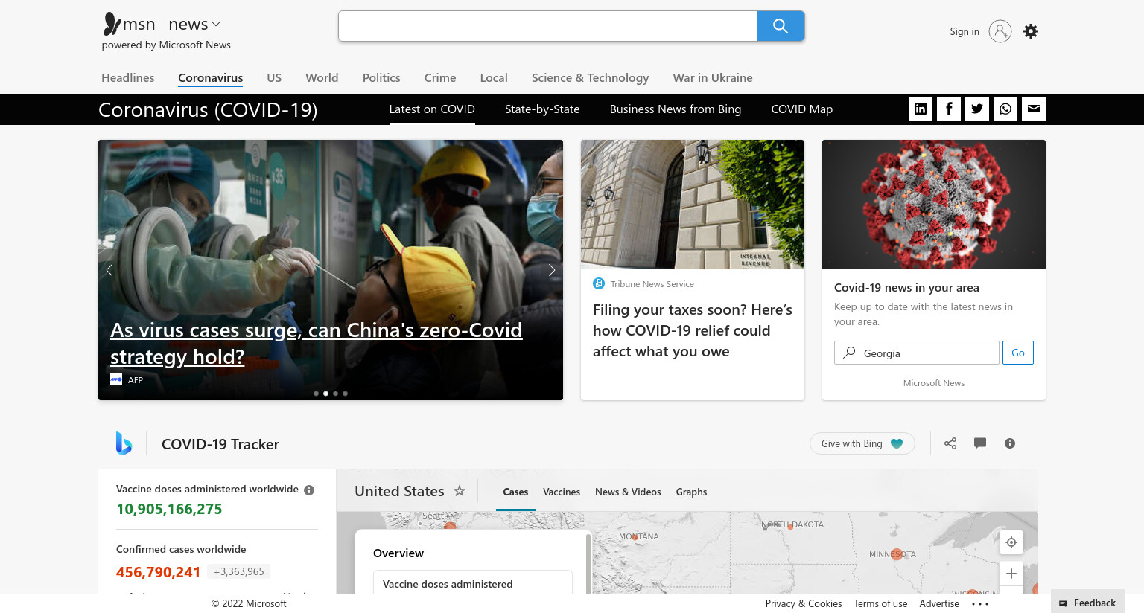The image size is (1144, 613).
Task: Click confirmed cases count 456,790,241
Action: 158,572
